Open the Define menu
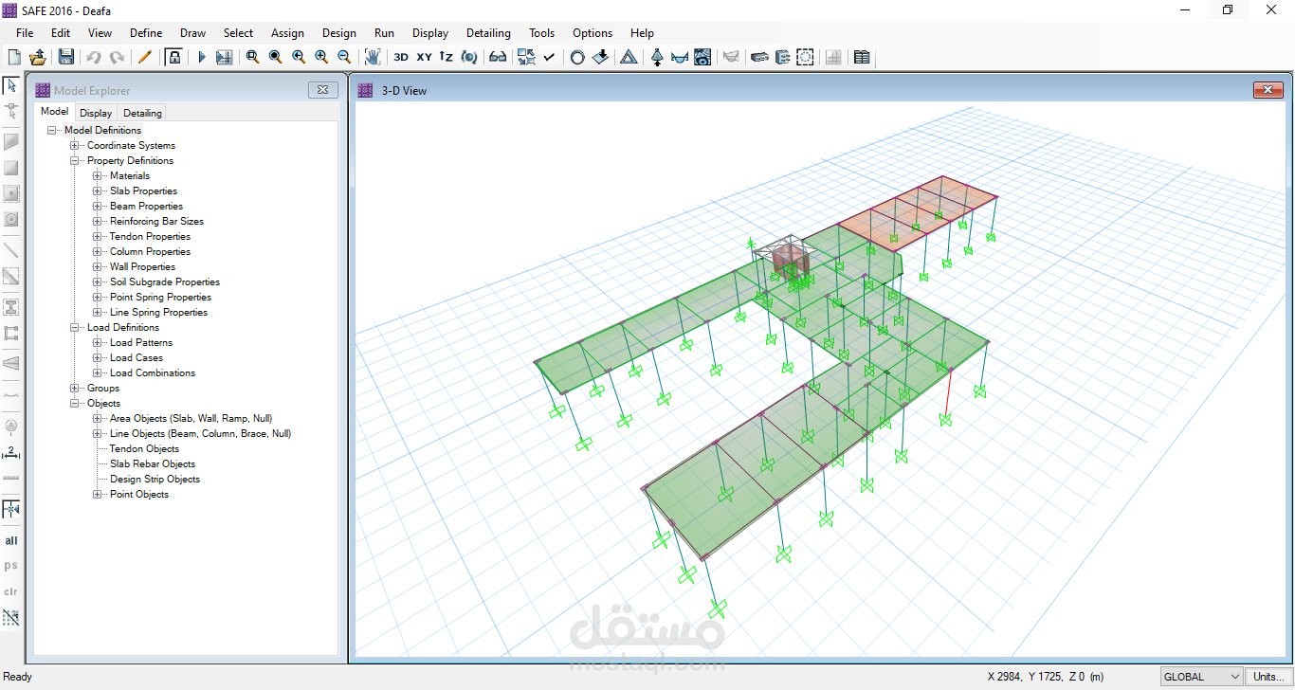Viewport: 1295px width, 690px height. point(146,32)
